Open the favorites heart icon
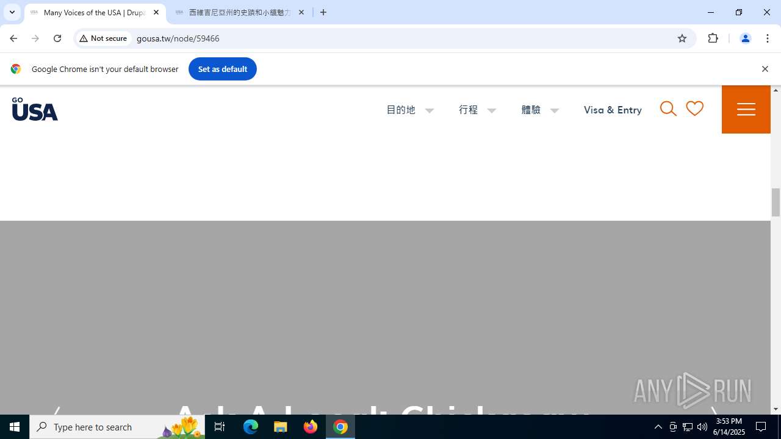 point(694,109)
